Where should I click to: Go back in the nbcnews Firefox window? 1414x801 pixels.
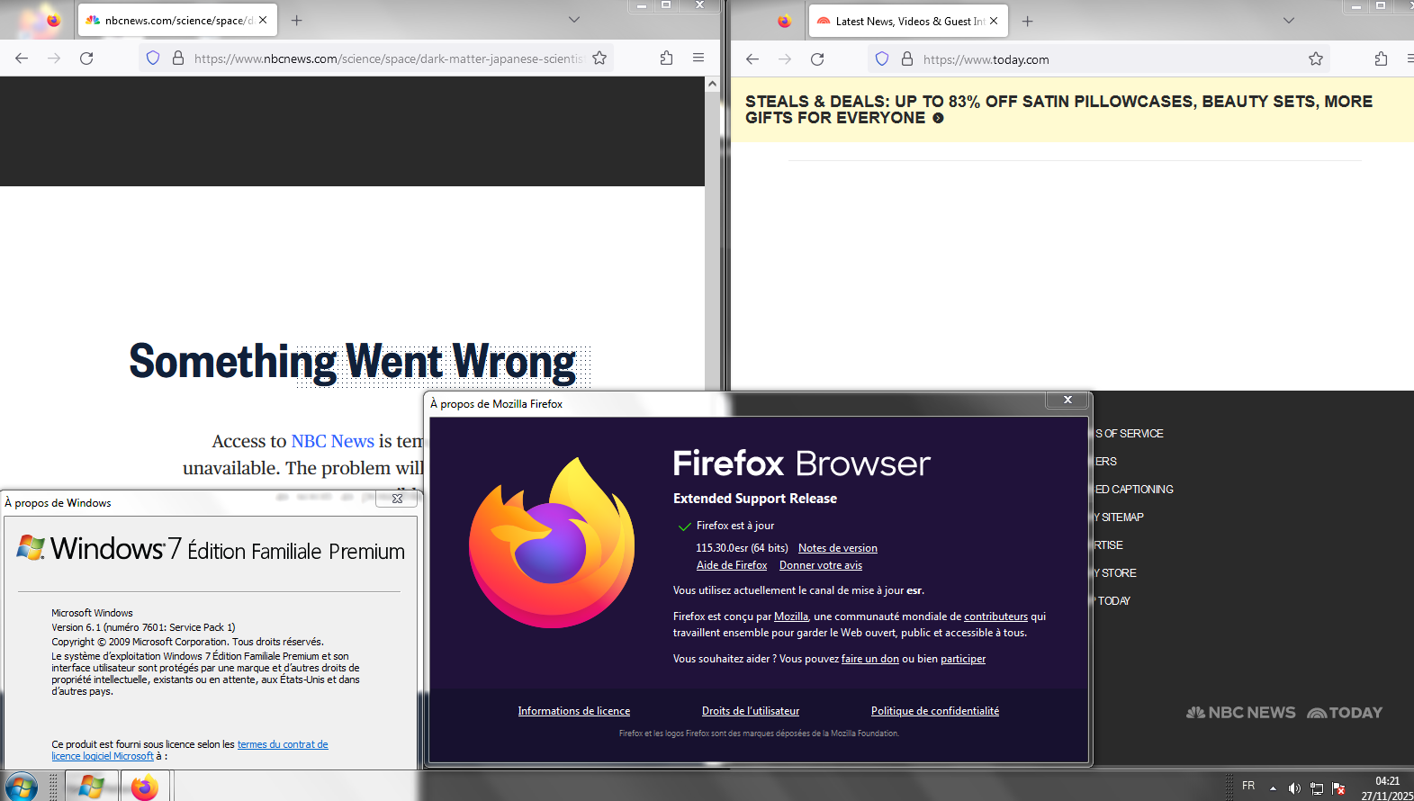(22, 58)
